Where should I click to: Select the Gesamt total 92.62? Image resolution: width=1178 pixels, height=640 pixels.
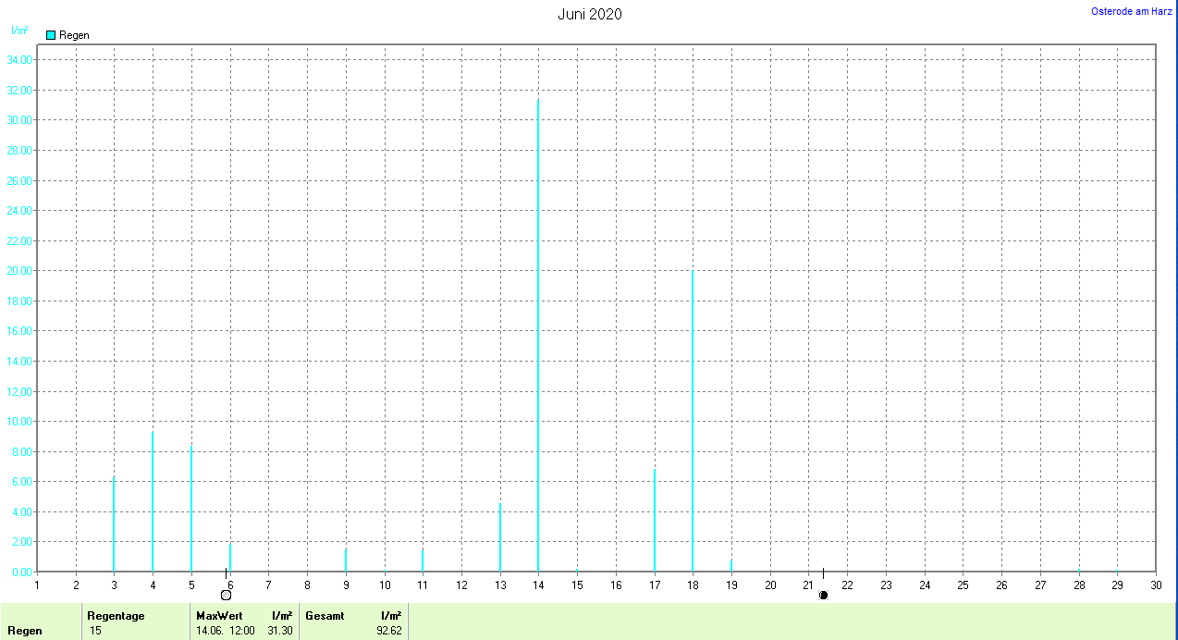point(388,631)
